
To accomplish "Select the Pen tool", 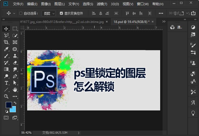I will coord(15,76).
